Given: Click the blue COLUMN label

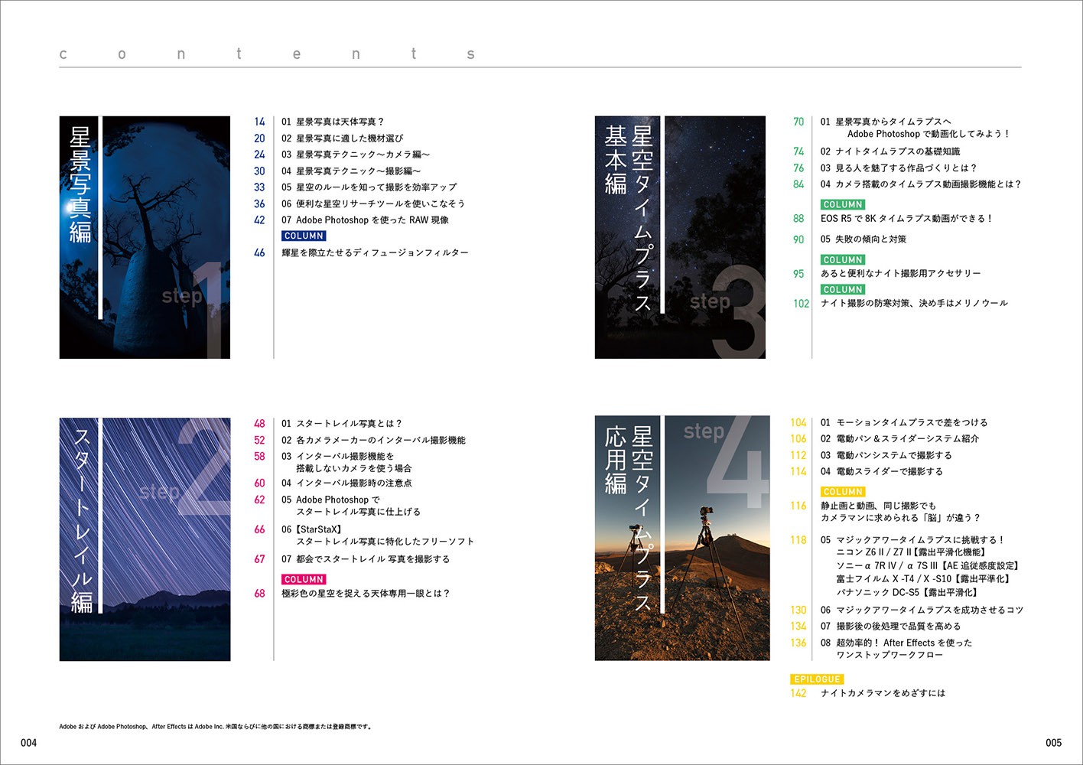Looking at the screenshot, I should (x=304, y=236).
